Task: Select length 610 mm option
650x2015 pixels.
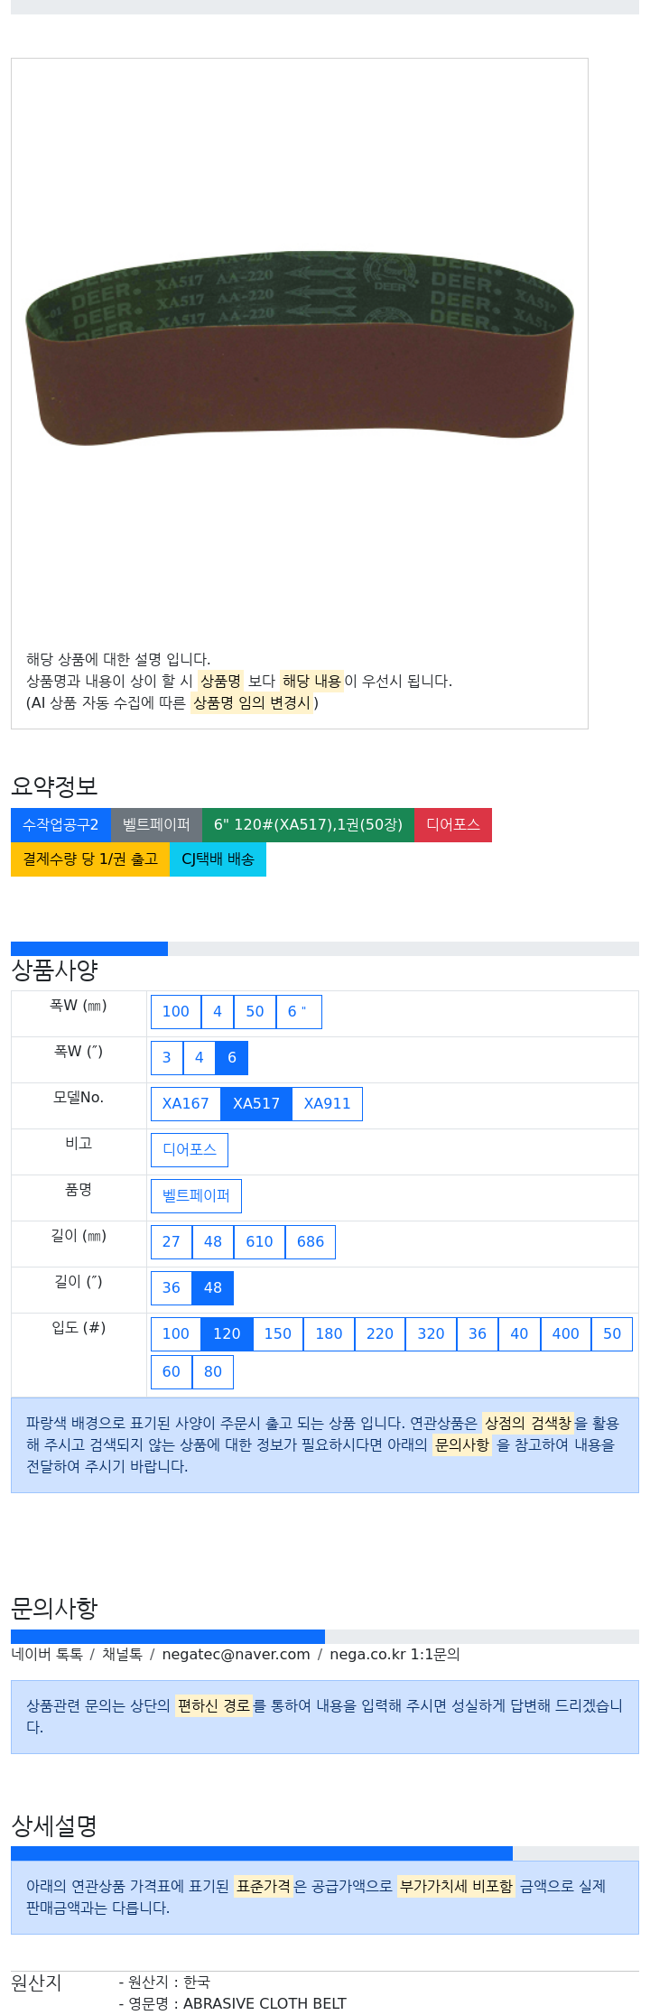Action: 259,1242
